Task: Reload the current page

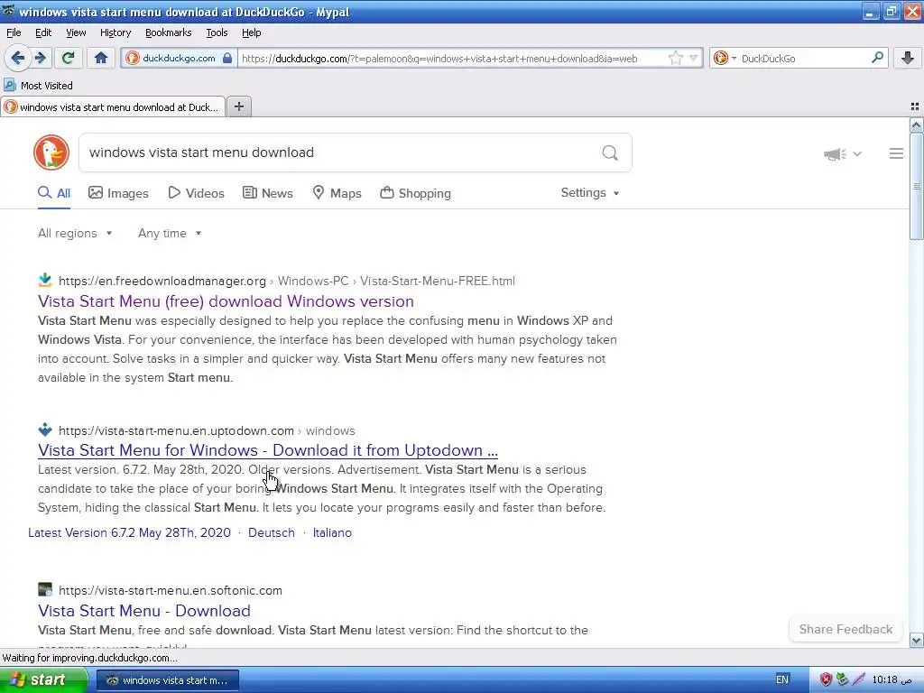Action: [68, 58]
